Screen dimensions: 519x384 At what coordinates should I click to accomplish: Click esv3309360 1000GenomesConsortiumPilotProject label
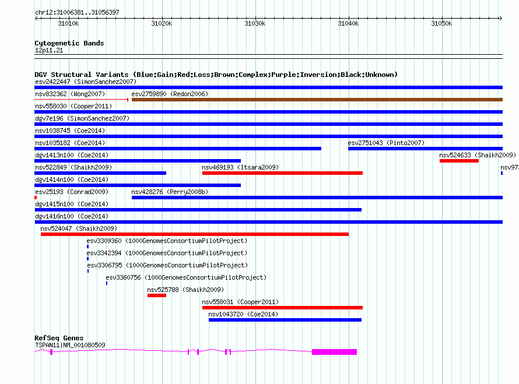tap(167, 241)
